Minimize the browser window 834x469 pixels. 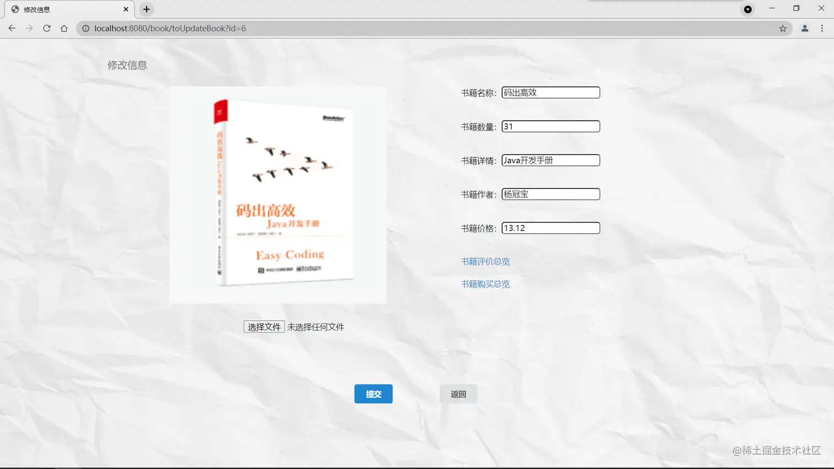click(x=772, y=8)
